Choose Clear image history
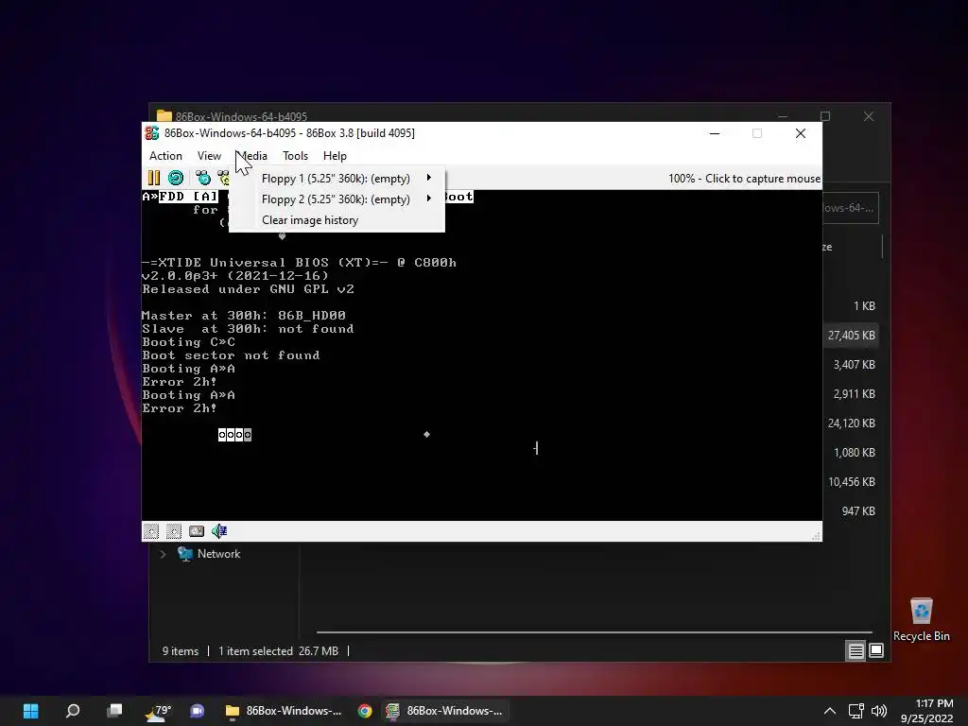Viewport: 968px width, 726px height. [x=337, y=219]
